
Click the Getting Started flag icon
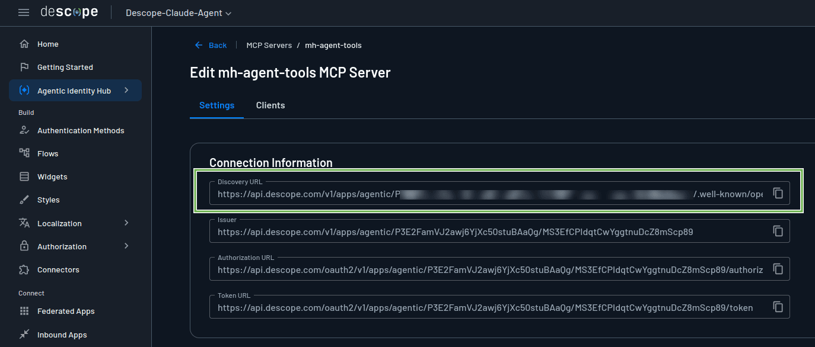24,67
